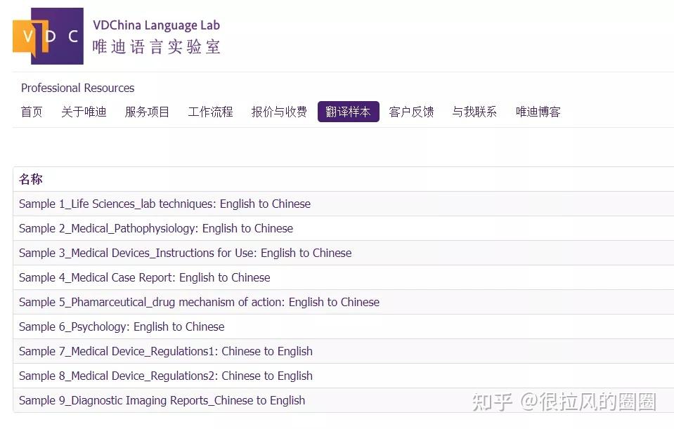
Task: Open Sample 3 Medical Devices Instructions for Use
Action: pyautogui.click(x=186, y=253)
